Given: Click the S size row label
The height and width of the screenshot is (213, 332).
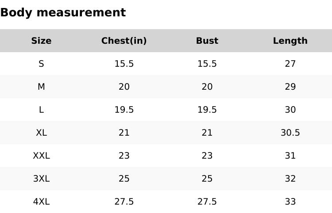Looking at the screenshot, I should (x=41, y=64).
